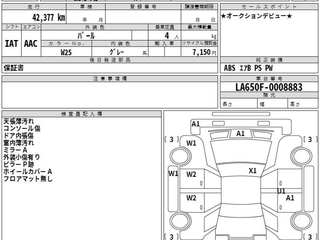The height and width of the screenshot is (240, 320).
Task: Select the 登録番号 header
Action: 143,7
